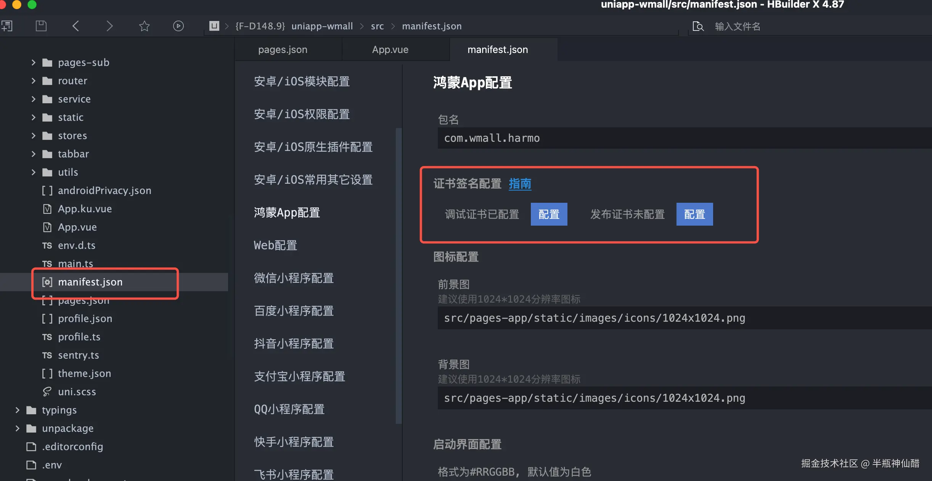Image resolution: width=932 pixels, height=481 pixels.
Task: Expand the unpackage folder
Action: 17,428
